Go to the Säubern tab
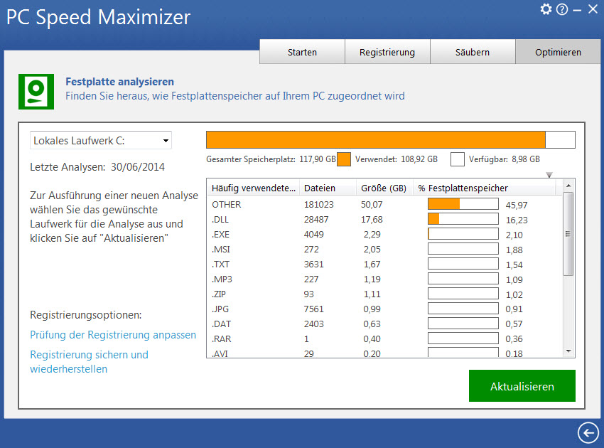Viewport: 604px width, 448px height. [x=473, y=52]
